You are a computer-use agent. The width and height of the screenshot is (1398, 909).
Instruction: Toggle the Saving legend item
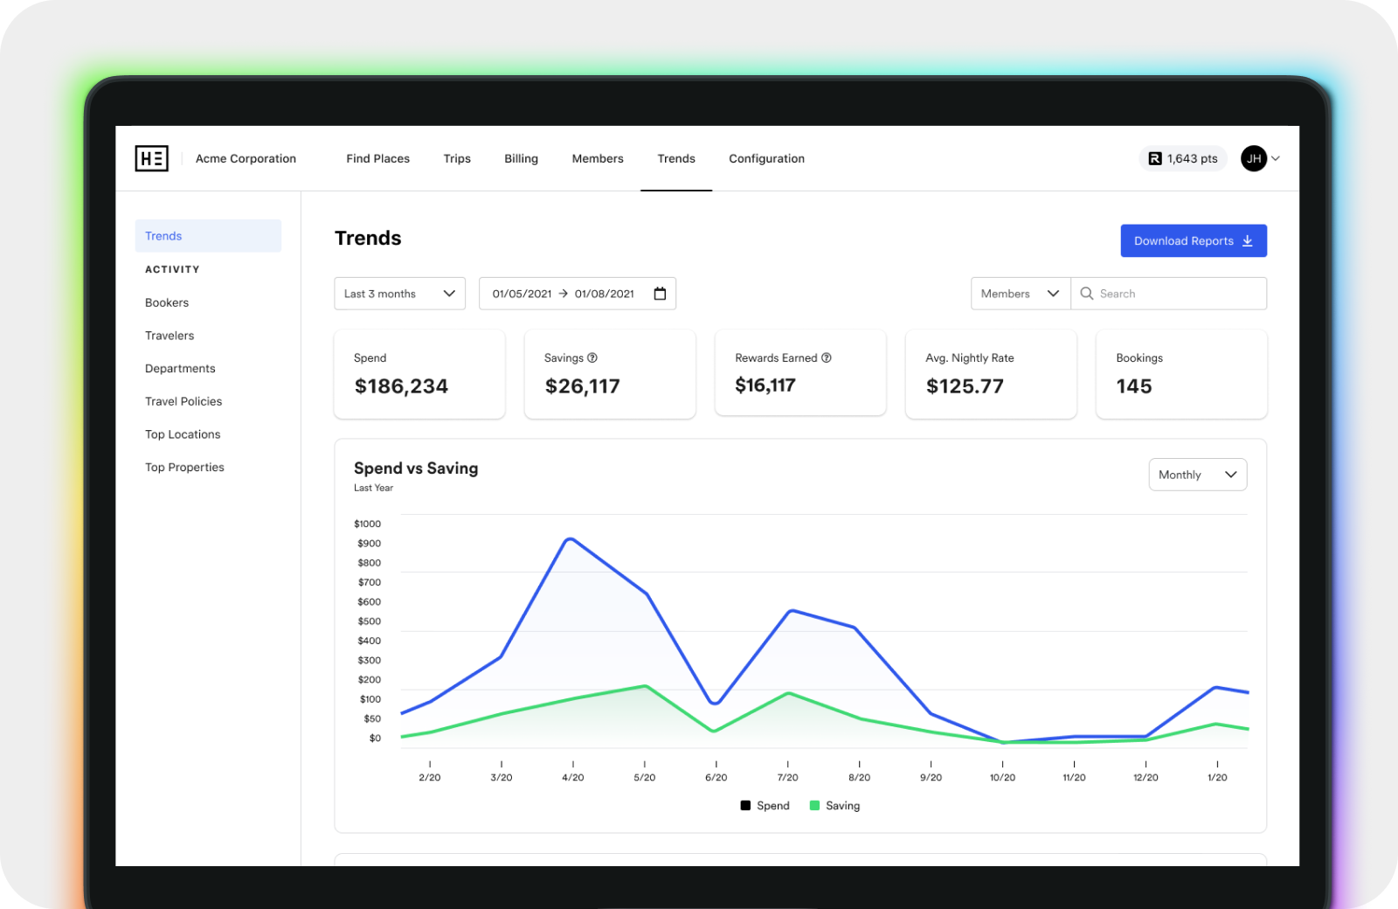[x=834, y=806]
